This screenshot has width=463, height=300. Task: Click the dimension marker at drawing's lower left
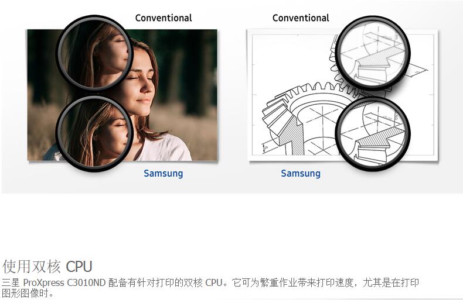coord(265,147)
